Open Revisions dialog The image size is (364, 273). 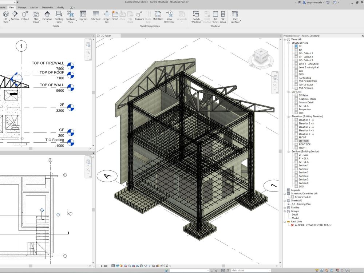[139, 16]
